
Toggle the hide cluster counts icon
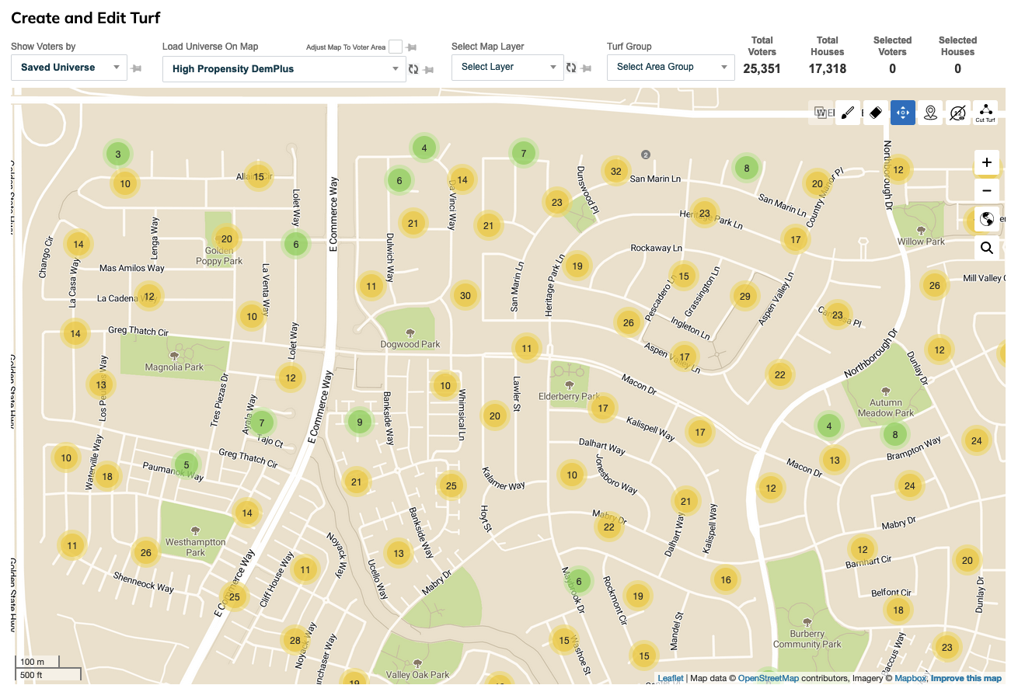[x=958, y=113]
